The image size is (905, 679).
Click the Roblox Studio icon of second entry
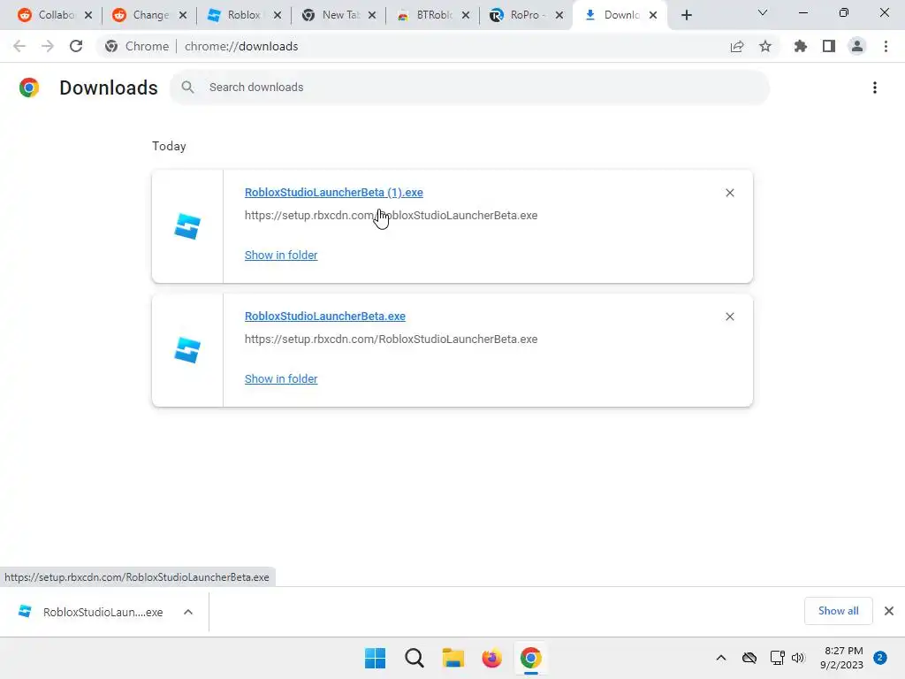point(187,350)
